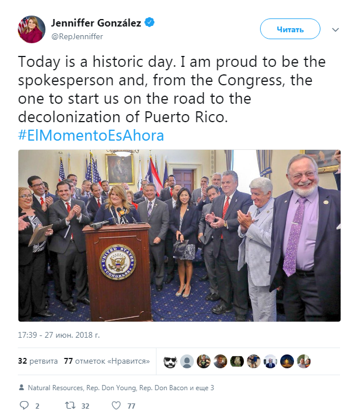The image size is (359, 419).
Task: Open Jenniffer González's profile avatar
Action: click(x=32, y=29)
